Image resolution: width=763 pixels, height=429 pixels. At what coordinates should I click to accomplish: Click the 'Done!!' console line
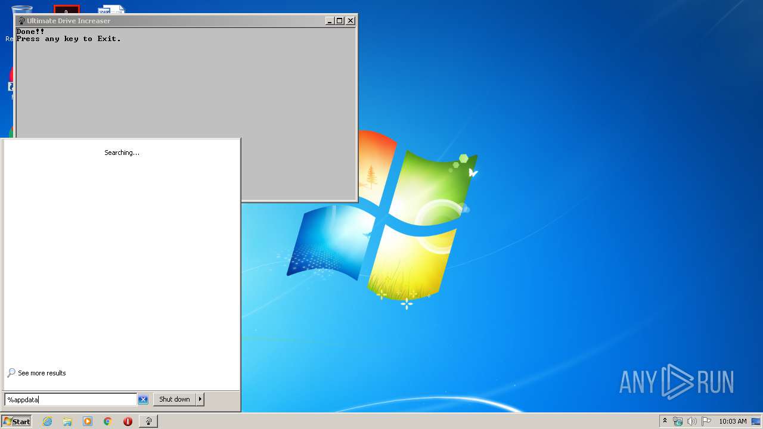(x=30, y=32)
